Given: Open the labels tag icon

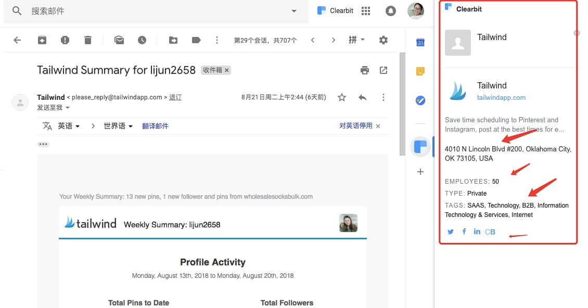Looking at the screenshot, I should click(x=196, y=40).
